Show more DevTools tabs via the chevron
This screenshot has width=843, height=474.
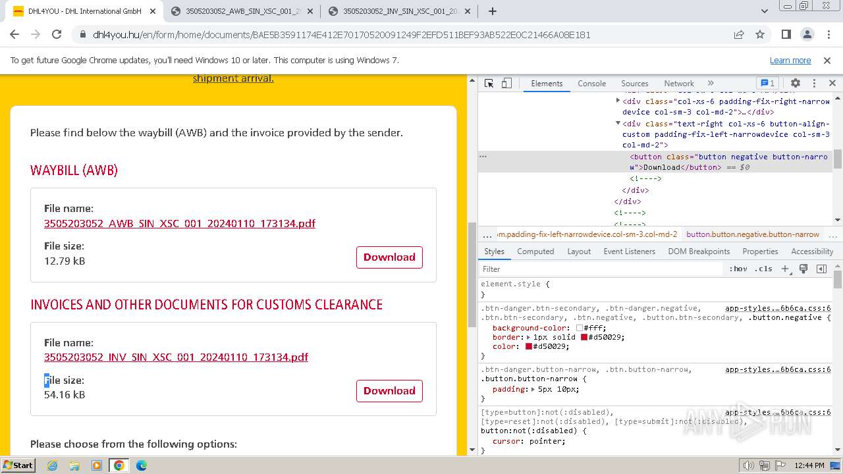pyautogui.click(x=711, y=83)
